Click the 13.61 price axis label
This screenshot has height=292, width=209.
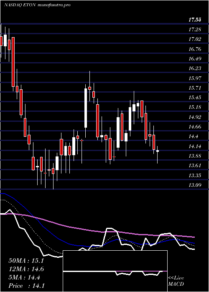pos(195,166)
